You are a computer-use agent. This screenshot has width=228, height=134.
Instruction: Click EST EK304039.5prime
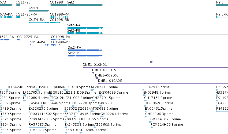pyautogui.click(x=113, y=93)
